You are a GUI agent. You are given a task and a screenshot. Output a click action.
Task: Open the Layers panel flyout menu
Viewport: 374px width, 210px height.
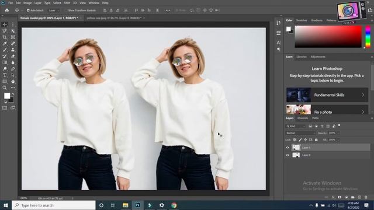click(372, 118)
